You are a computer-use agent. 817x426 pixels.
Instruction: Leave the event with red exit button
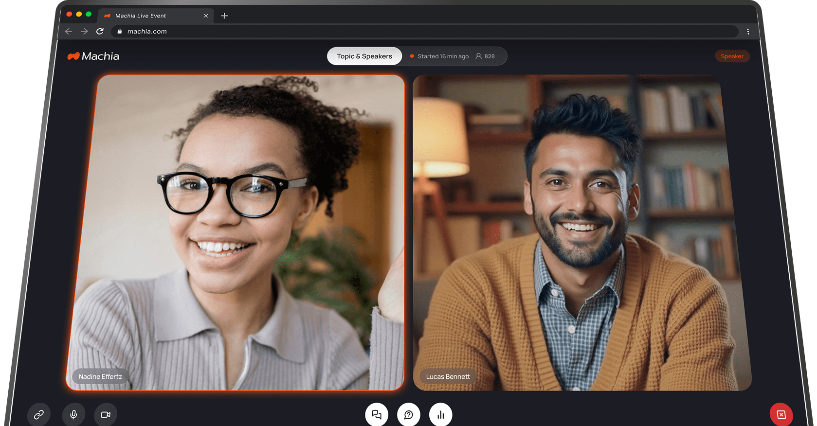[x=781, y=414]
